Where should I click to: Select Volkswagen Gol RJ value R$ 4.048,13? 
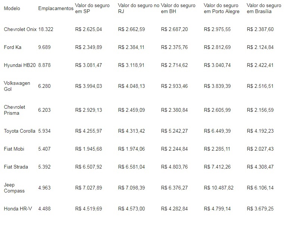[x=131, y=86]
